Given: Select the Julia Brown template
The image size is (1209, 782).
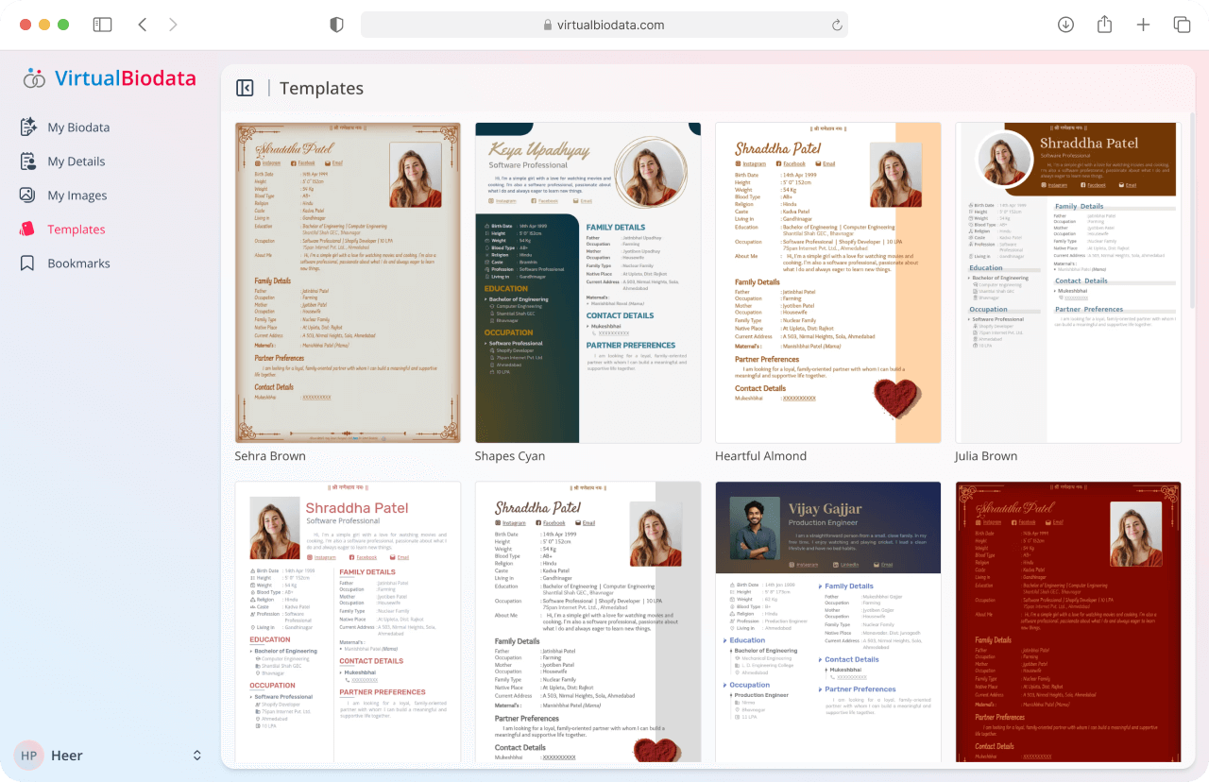Looking at the screenshot, I should (1068, 282).
